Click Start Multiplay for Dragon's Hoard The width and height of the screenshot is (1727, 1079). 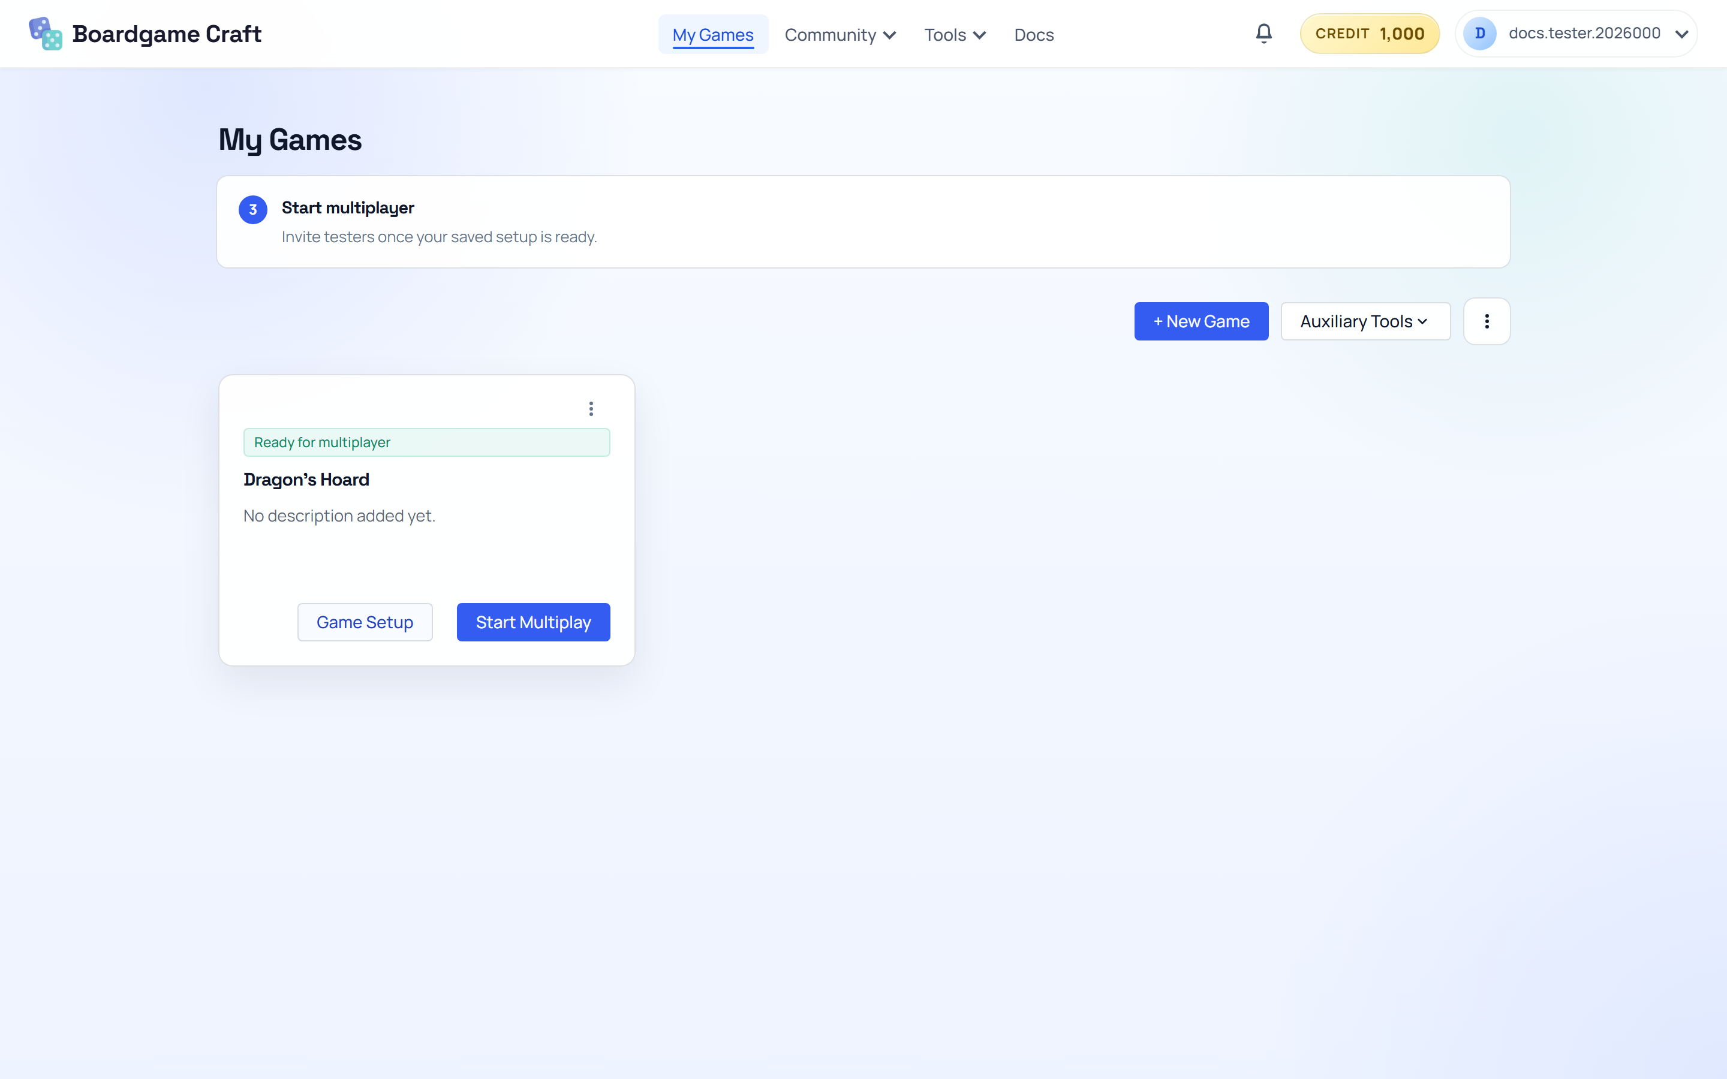point(533,622)
